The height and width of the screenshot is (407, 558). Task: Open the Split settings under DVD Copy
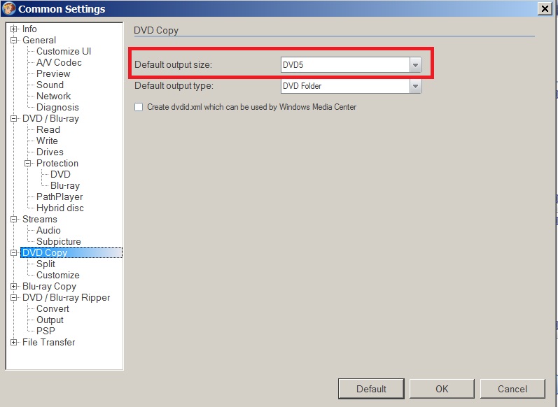pyautogui.click(x=46, y=264)
